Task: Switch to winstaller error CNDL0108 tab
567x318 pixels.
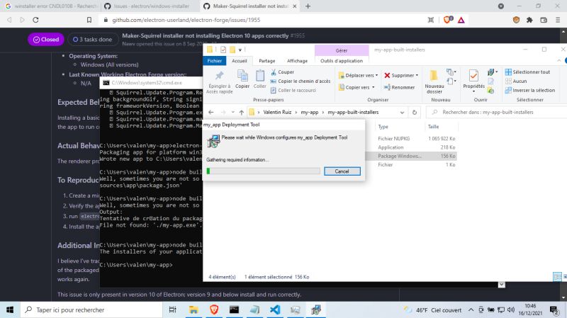Action: pyautogui.click(x=50, y=6)
